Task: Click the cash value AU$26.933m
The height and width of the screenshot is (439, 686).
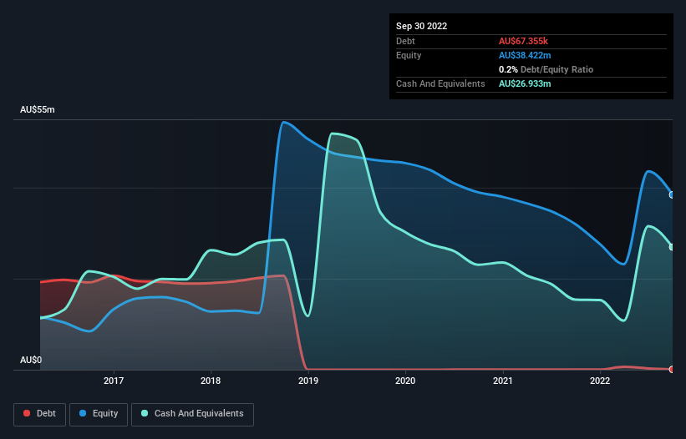Action: (x=525, y=83)
